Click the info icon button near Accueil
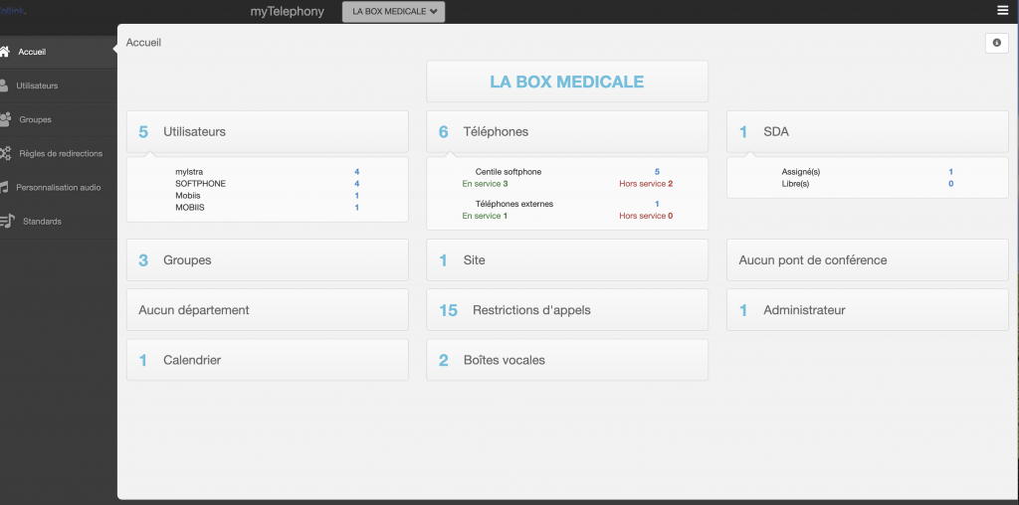 click(996, 43)
